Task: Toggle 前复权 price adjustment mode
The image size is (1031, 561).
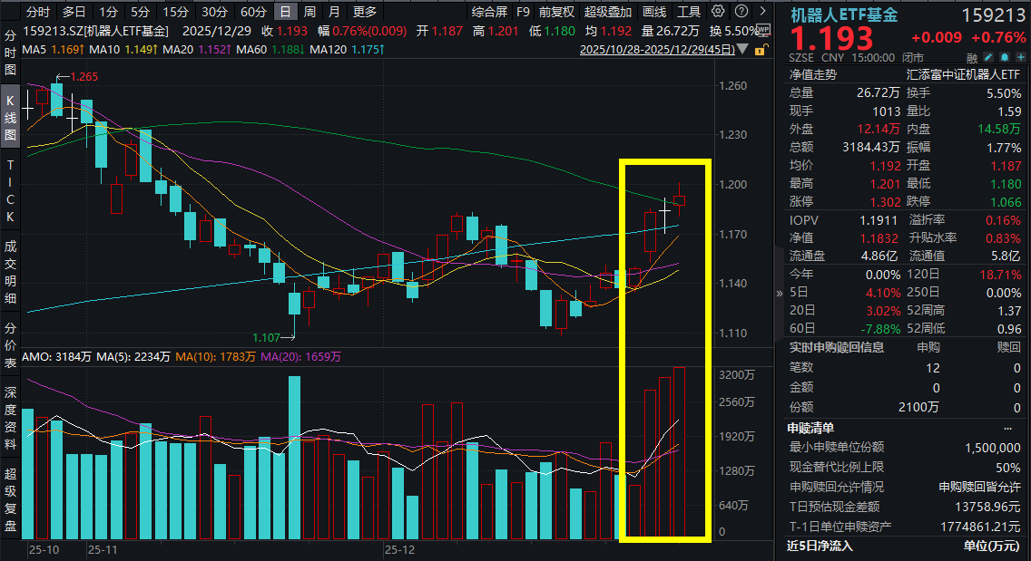Action: 555,12
